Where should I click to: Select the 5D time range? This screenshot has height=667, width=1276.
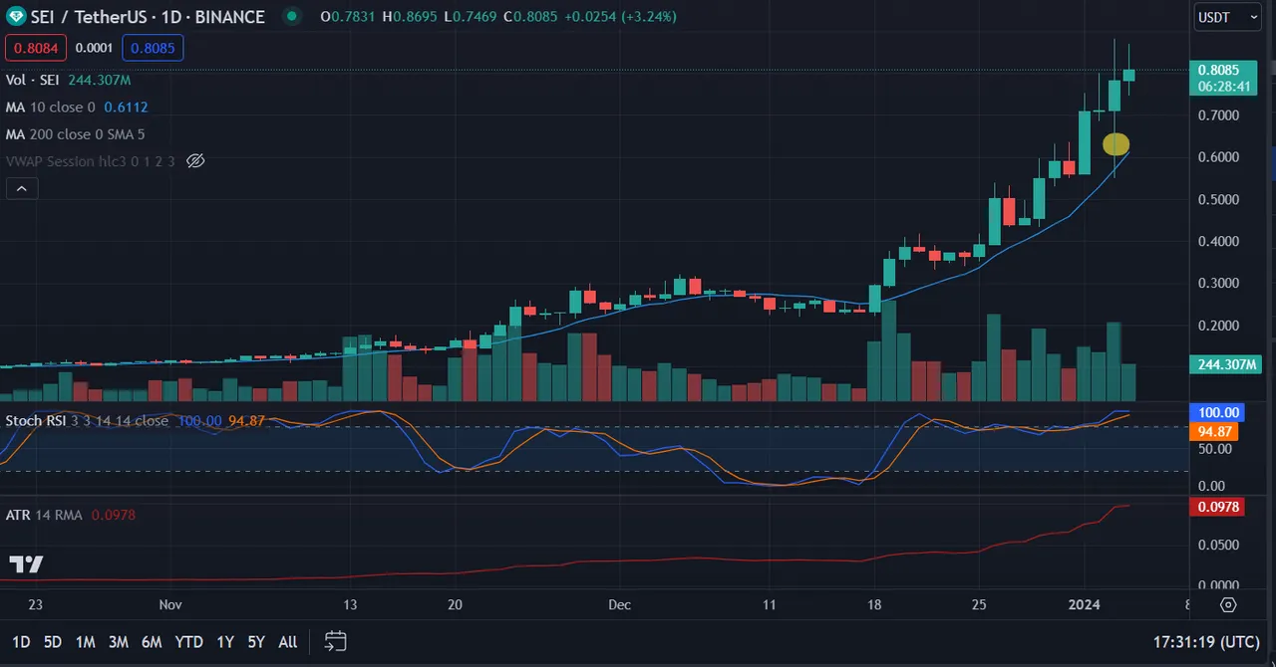click(53, 642)
